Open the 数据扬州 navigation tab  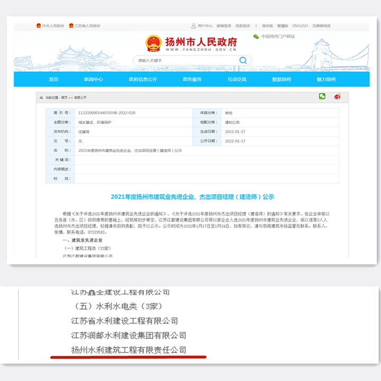(x=282, y=79)
